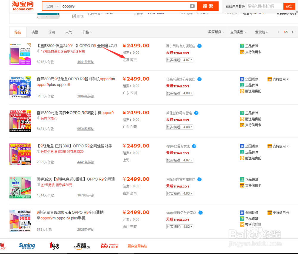Open the 如实描述 4.87 dropdown for 苏宁易购
The height and width of the screenshot is (254, 298).
coord(180,60)
